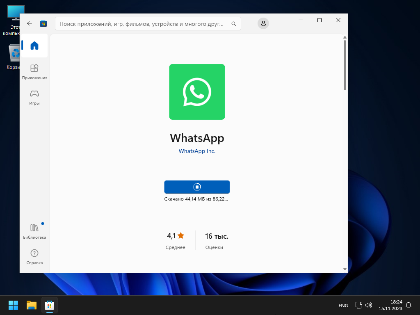Open the WhatsApp Inc. publisher link
The image size is (420, 315).
coord(197,151)
